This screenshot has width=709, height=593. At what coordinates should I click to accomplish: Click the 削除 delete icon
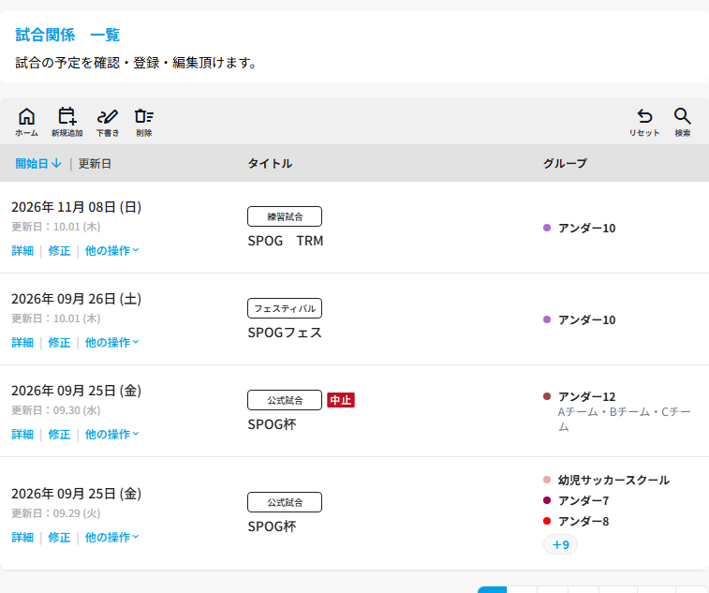pos(144,122)
